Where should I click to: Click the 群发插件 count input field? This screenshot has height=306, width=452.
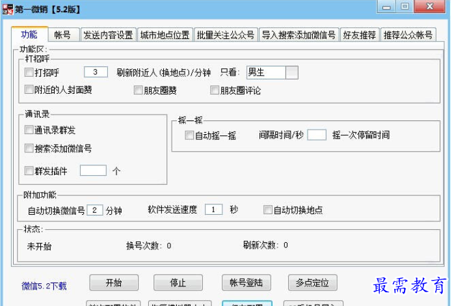coord(93,171)
